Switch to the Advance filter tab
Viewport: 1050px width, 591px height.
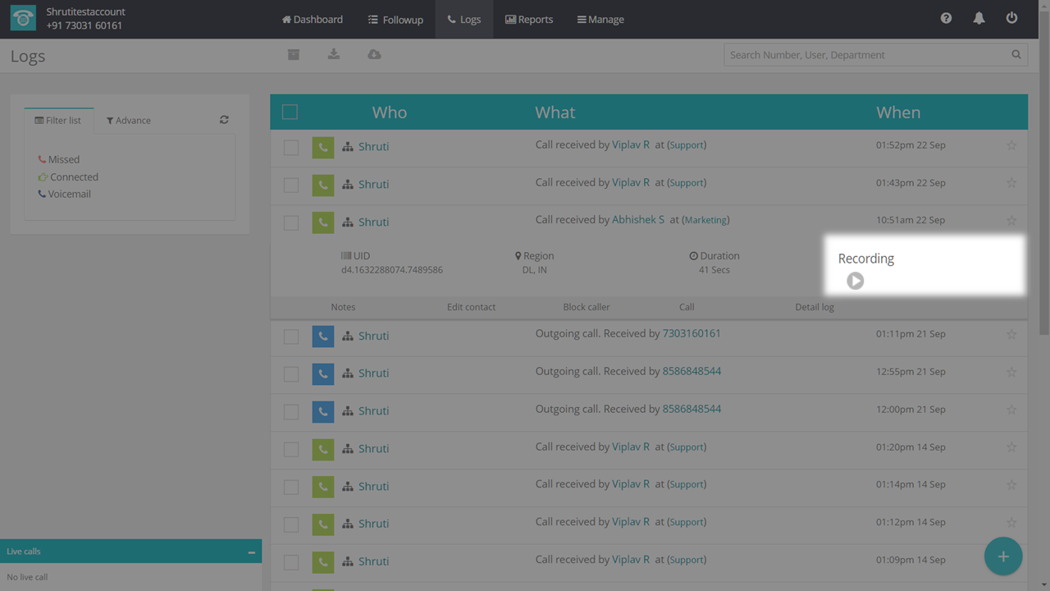[x=129, y=121]
